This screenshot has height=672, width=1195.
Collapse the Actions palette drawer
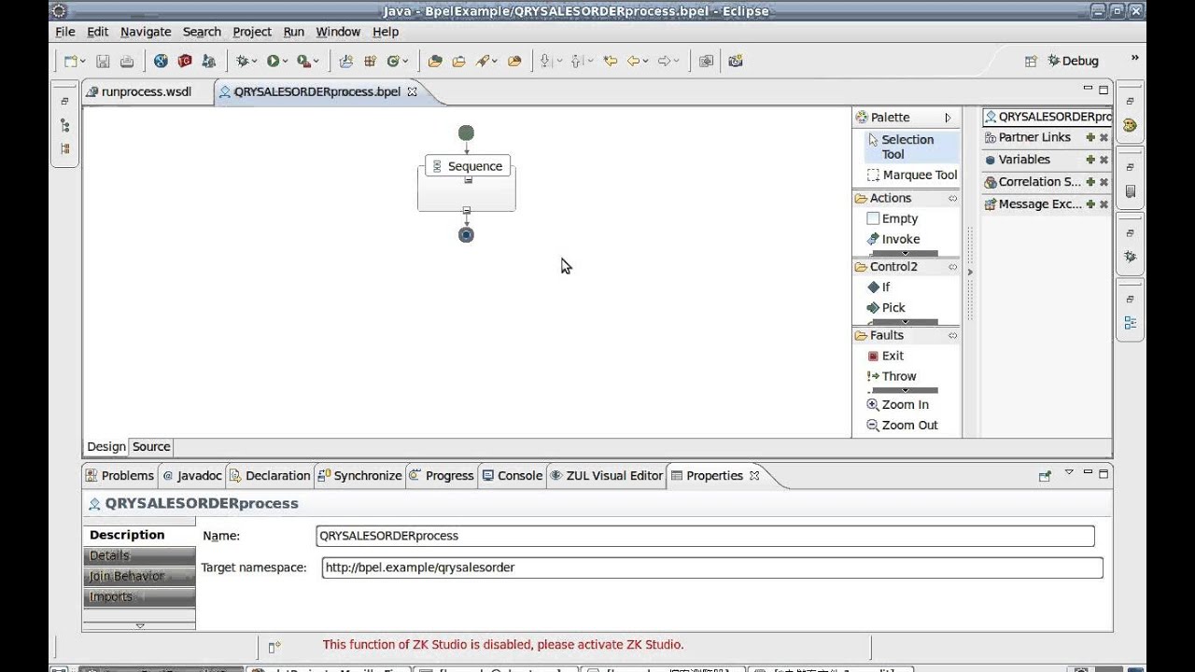pyautogui.click(x=952, y=198)
